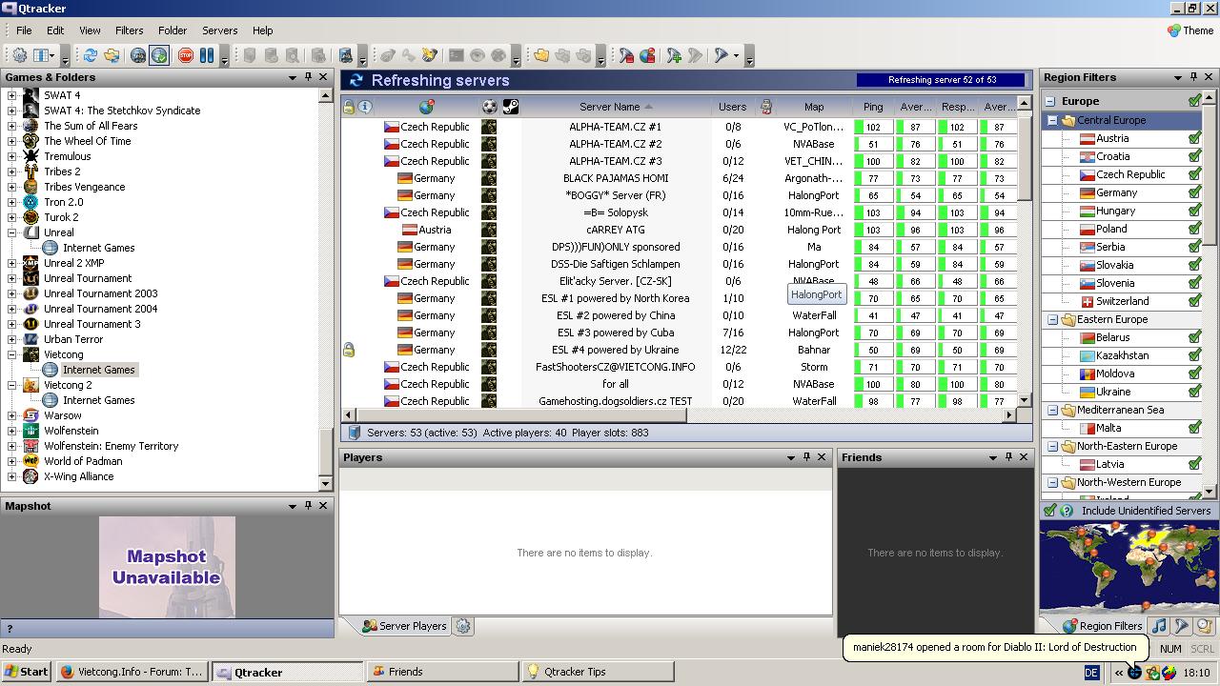Toggle the Germany filter checkmark
Viewport: 1220px width, 686px height.
(1194, 192)
